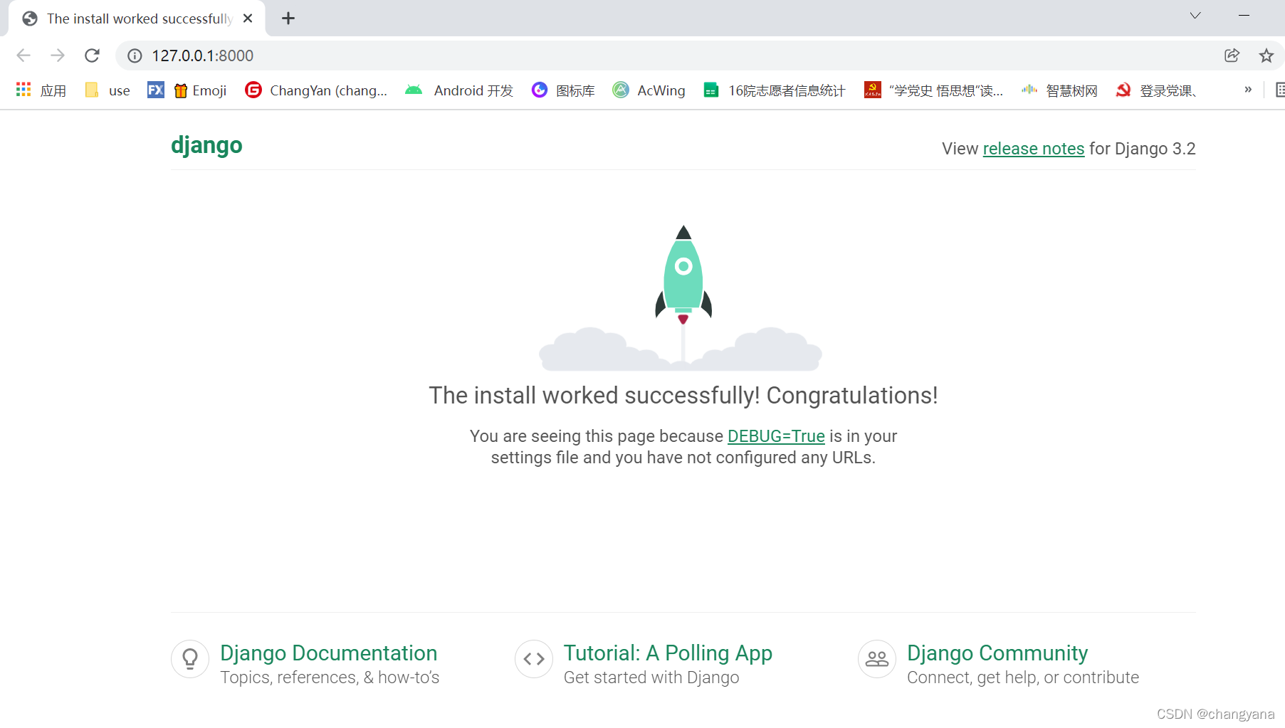Go back with the browser back arrow
The height and width of the screenshot is (728, 1285).
tap(23, 56)
